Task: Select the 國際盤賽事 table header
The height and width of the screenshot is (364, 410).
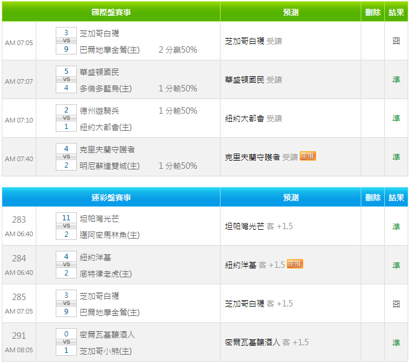Action: [111, 12]
